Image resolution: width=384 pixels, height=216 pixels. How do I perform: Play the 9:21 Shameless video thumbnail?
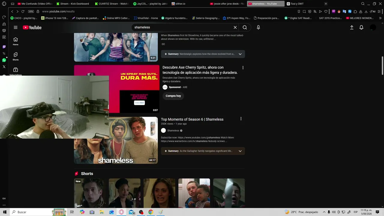116,47
